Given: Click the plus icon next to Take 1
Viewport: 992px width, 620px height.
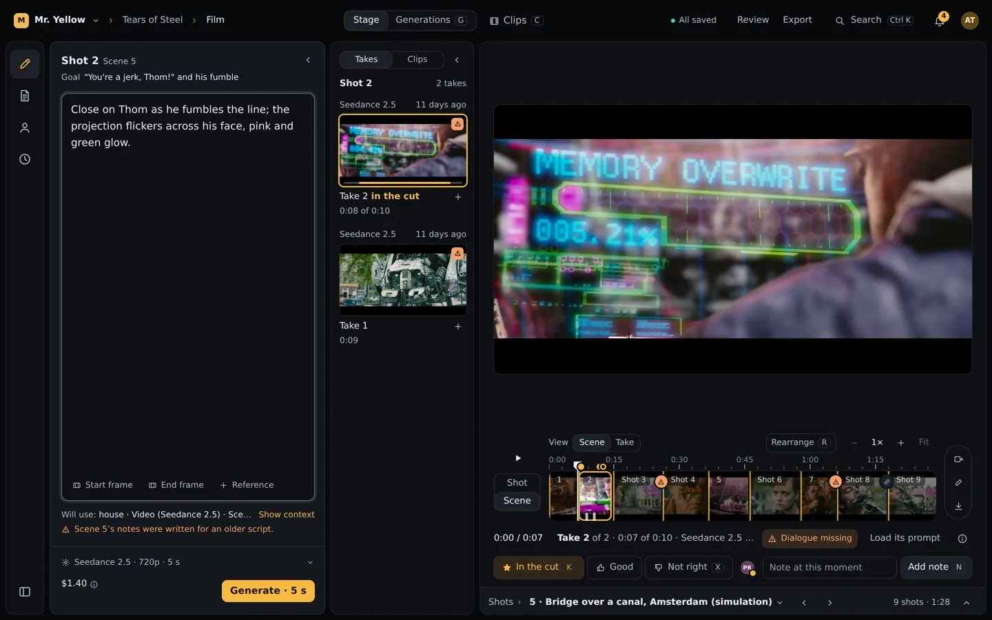Looking at the screenshot, I should coord(458,327).
